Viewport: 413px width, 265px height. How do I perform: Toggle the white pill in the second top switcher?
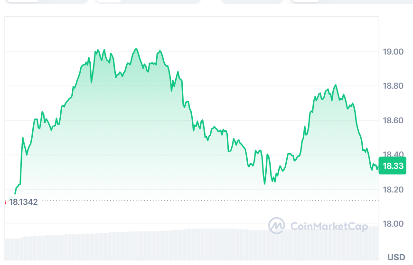click(108, 1)
